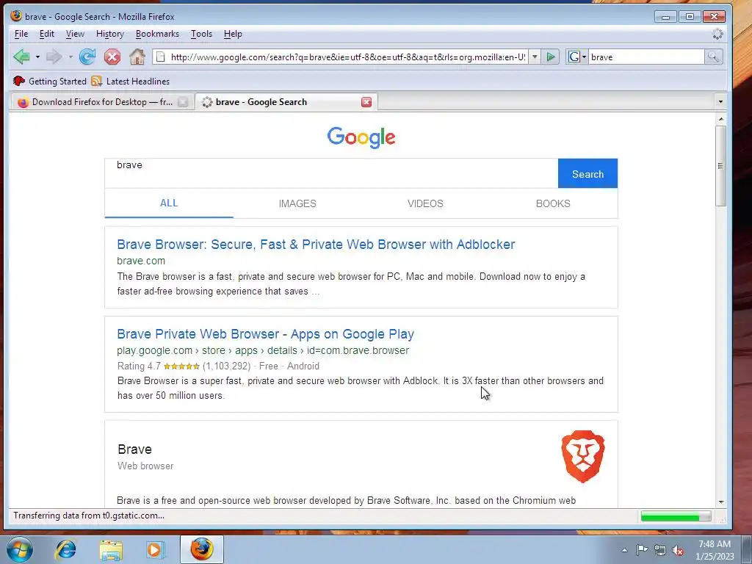
Task: Click the brave.com URL text
Action: coord(141,261)
